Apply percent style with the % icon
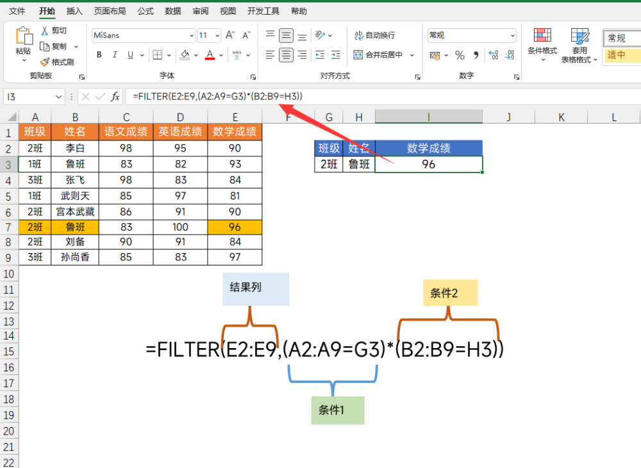 coord(460,55)
